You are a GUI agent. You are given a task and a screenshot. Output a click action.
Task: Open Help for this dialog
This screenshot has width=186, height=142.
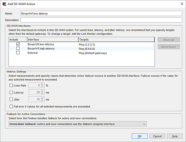[x=175, y=136]
